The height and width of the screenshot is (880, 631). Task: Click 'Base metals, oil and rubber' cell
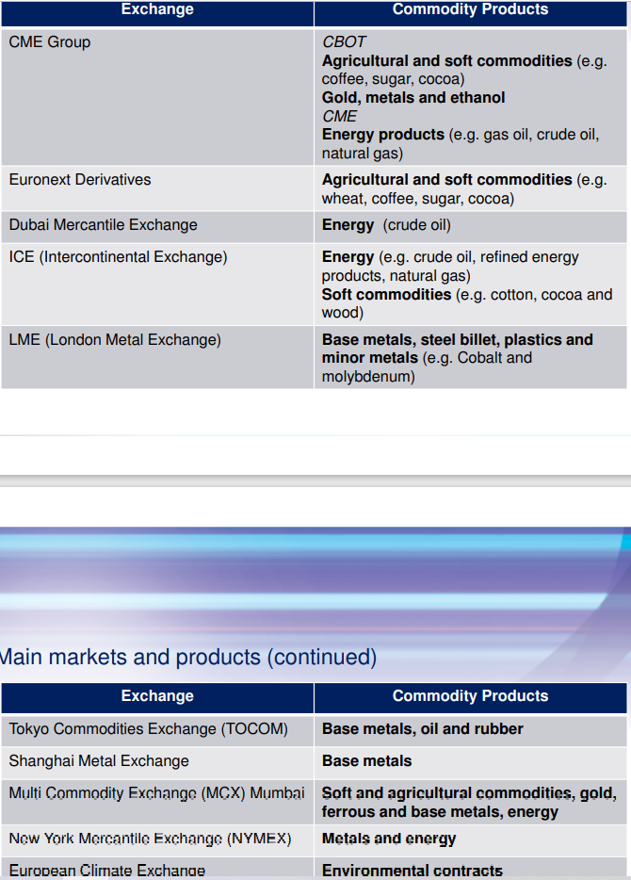click(471, 730)
